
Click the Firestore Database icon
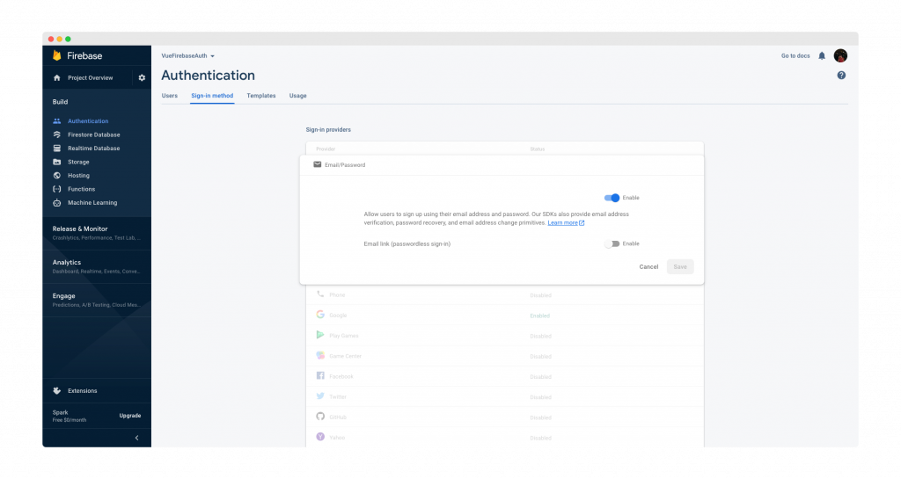coord(57,134)
